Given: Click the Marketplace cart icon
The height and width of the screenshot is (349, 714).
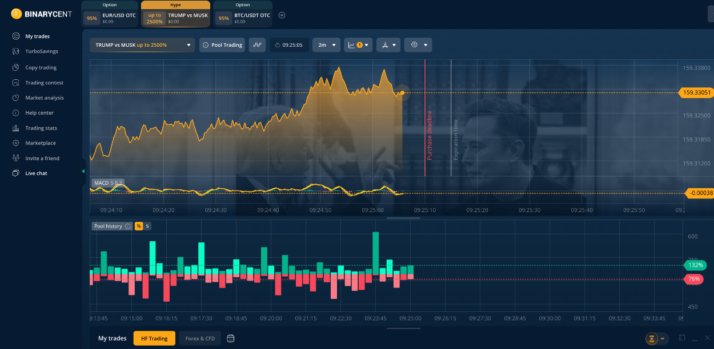Looking at the screenshot, I should point(16,143).
